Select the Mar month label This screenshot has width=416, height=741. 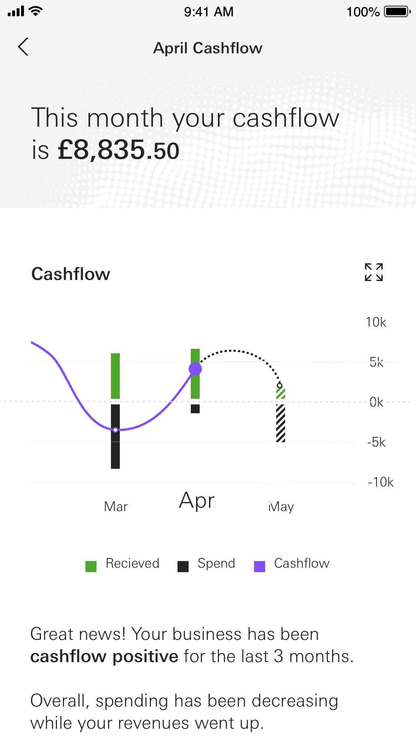(116, 506)
